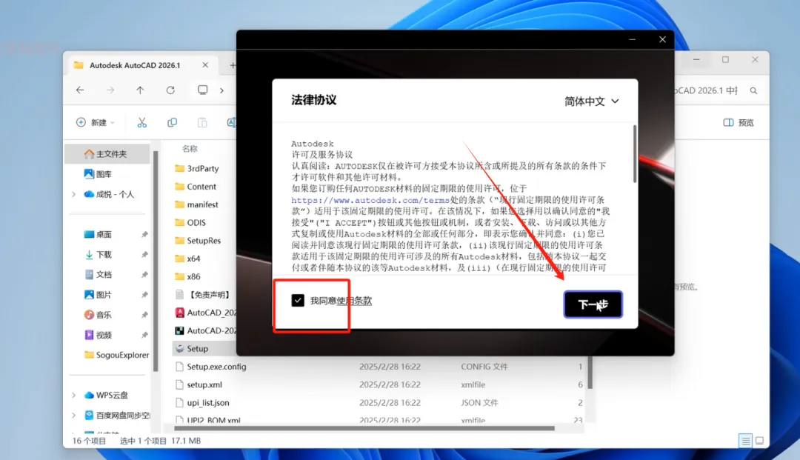Click the Paste icon in Explorer toolbar
This screenshot has width=800, height=460.
[x=202, y=122]
